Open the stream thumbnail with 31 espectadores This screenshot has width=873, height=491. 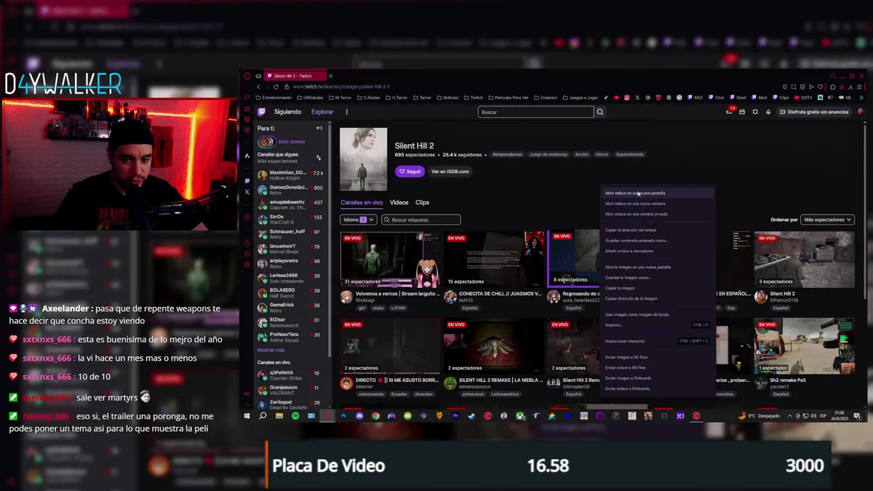390,260
